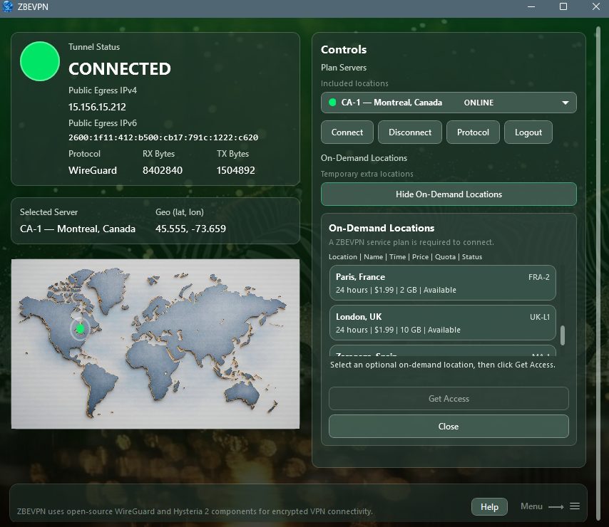Click the Menu label
The image size is (609, 527).
coord(531,506)
